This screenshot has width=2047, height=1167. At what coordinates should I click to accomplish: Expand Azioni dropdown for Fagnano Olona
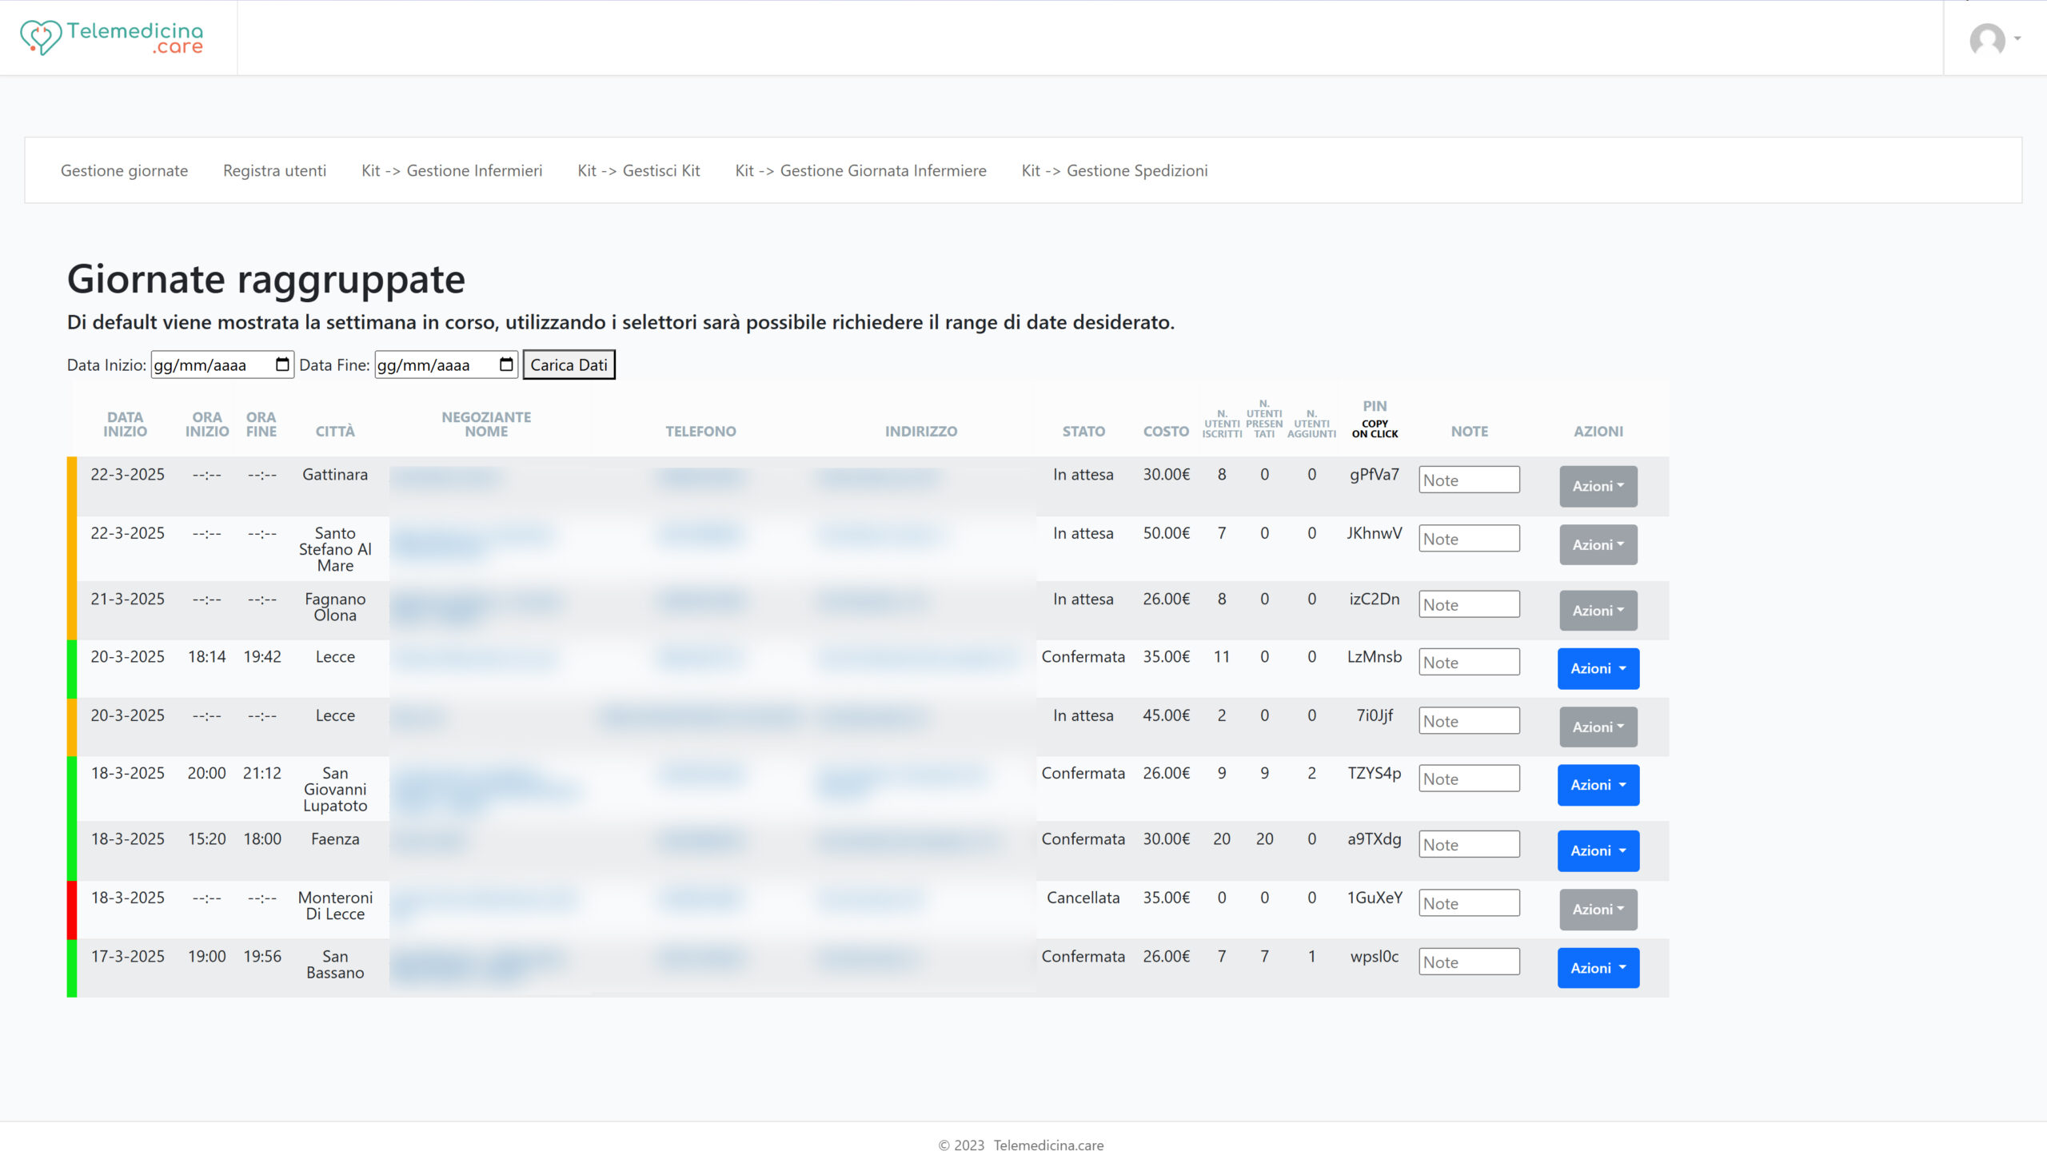tap(1598, 611)
